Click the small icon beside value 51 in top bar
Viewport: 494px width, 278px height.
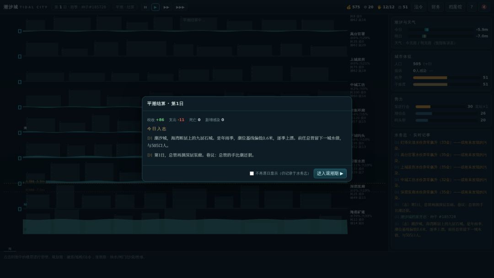coord(400,7)
